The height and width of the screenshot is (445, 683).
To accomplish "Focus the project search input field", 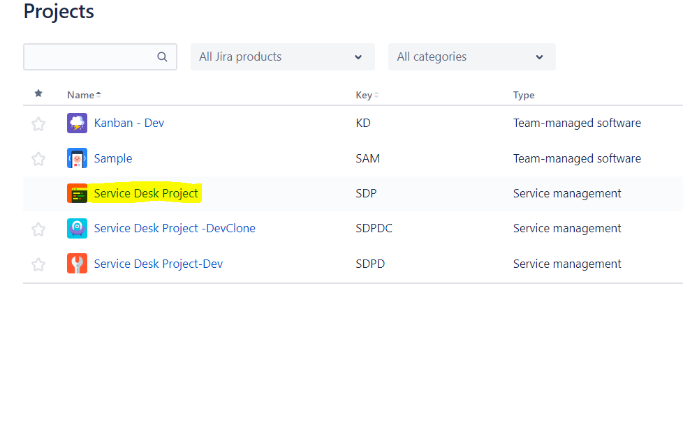I will 100,56.
